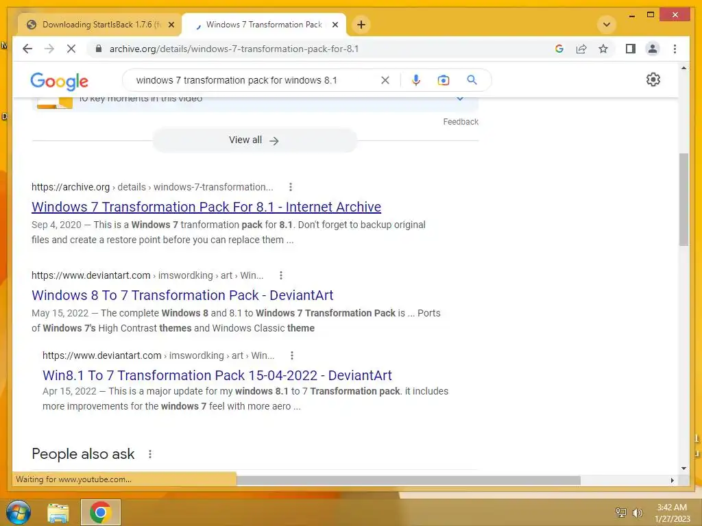Open Chrome profile menu

tap(653, 49)
